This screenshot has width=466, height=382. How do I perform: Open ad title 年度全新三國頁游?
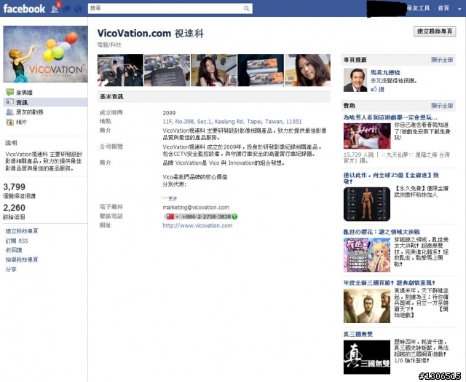(x=390, y=283)
